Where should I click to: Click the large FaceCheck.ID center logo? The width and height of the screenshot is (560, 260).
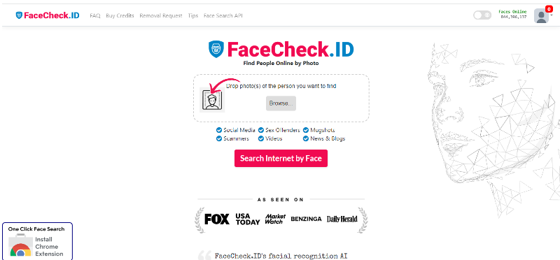tap(281, 50)
